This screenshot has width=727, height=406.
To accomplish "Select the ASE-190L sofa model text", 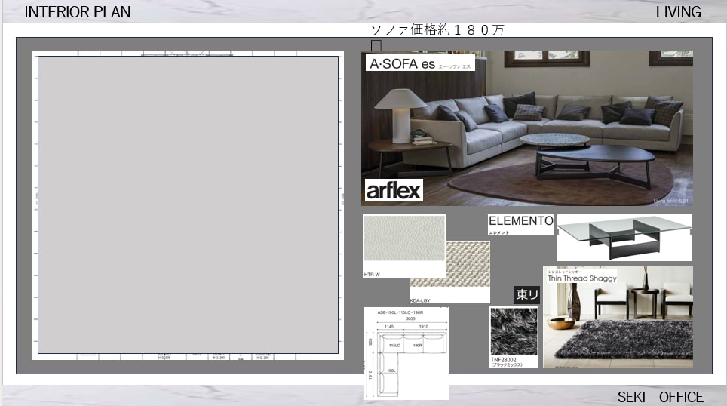I will tap(400, 312).
